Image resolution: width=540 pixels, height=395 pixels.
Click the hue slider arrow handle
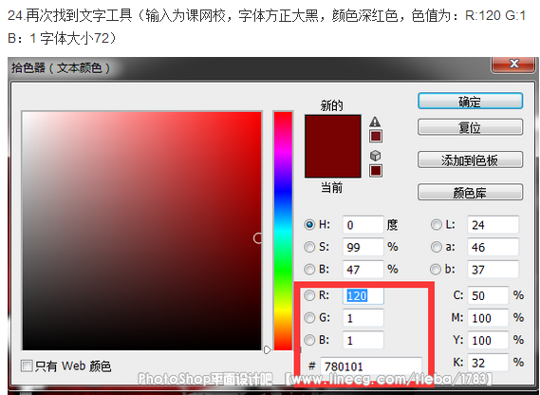click(x=268, y=349)
